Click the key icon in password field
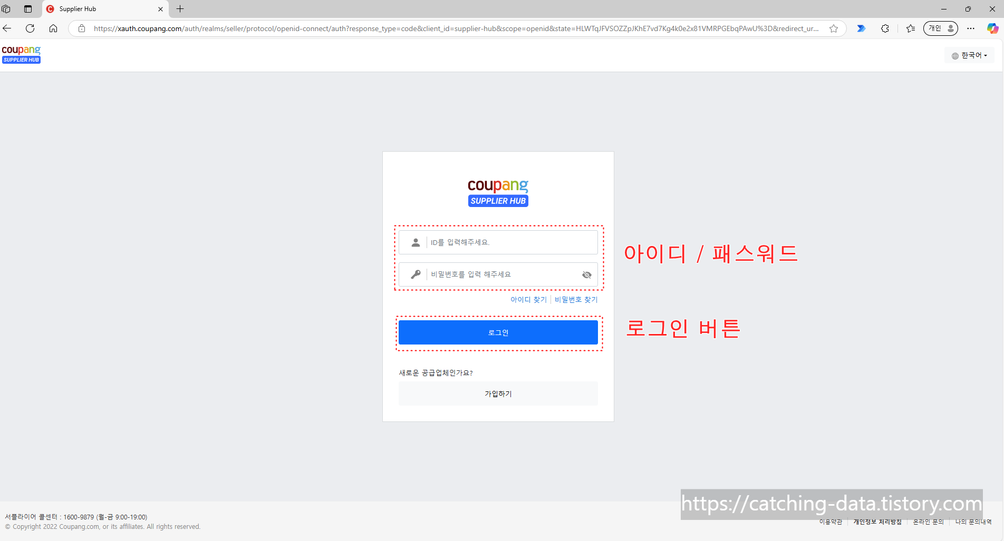The image size is (1004, 541). 416,274
